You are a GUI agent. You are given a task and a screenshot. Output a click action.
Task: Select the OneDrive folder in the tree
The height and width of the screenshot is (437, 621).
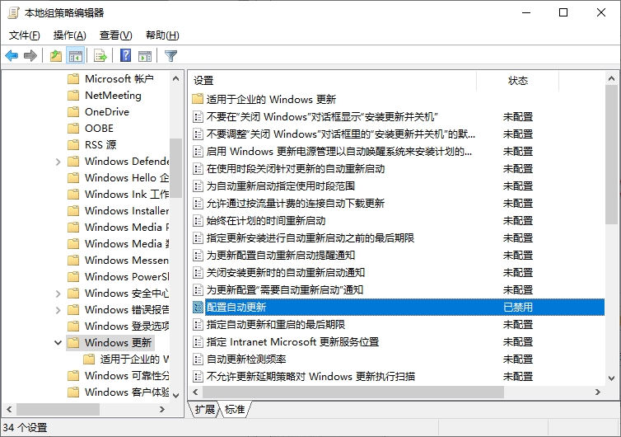(106, 111)
